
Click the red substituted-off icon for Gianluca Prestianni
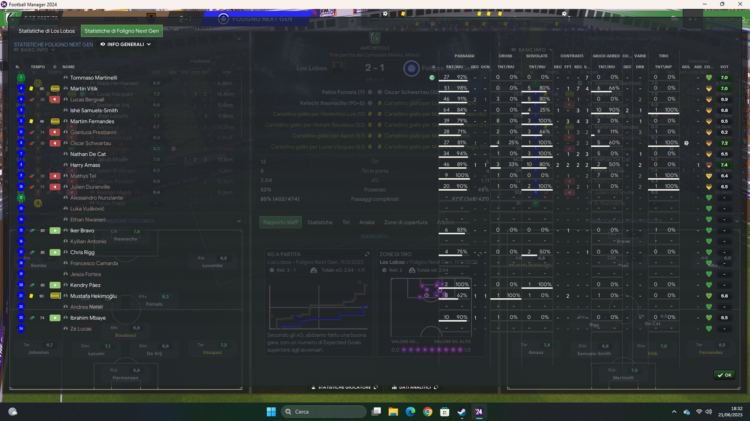(x=55, y=132)
